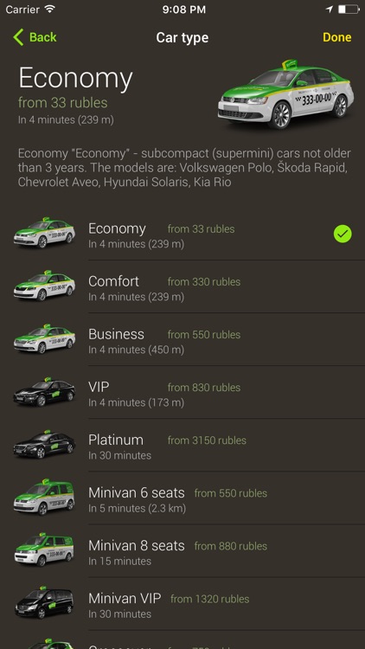Tap the large Economy taxi header image
This screenshot has height=649, width=365.
click(285, 95)
